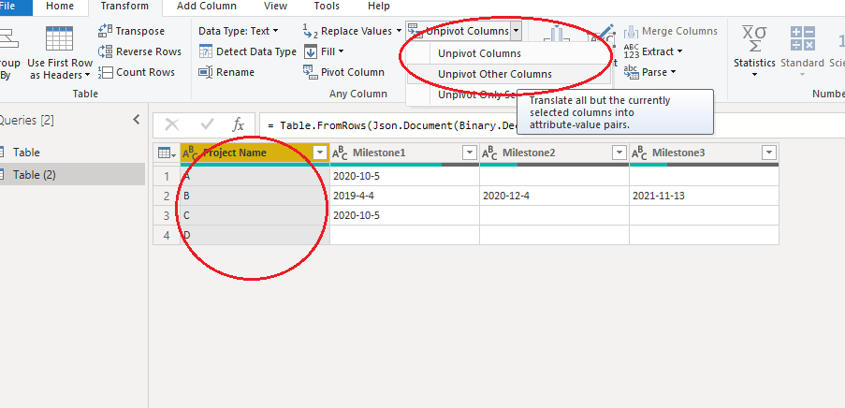Cancel formula edit with the X icon
The width and height of the screenshot is (845, 408).
[172, 125]
